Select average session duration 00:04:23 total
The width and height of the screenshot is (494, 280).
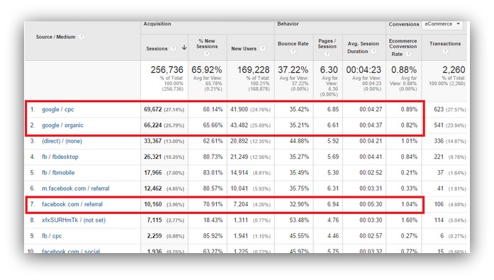(364, 69)
